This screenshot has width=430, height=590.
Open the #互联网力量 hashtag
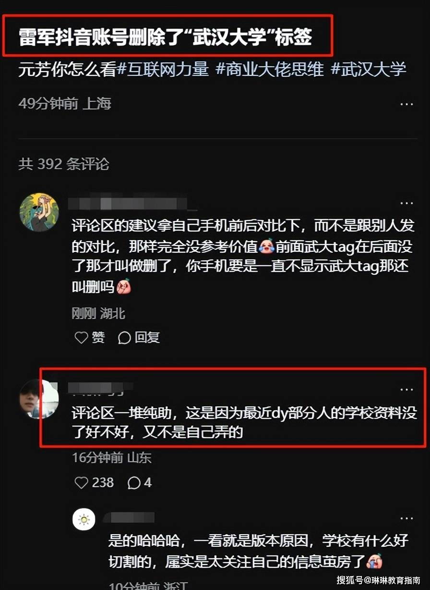click(163, 69)
